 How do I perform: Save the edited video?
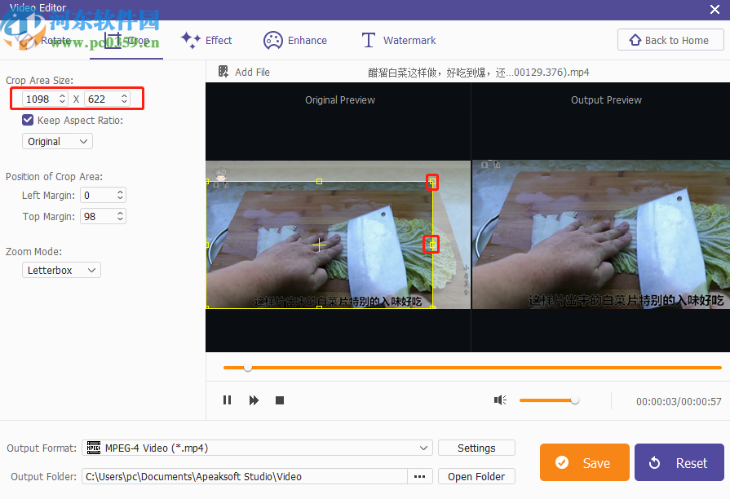pyautogui.click(x=584, y=462)
